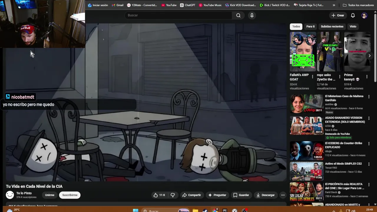Image resolution: width=377 pixels, height=212 pixels.
Task: Open ChatGPT bookmark
Action: point(188,5)
